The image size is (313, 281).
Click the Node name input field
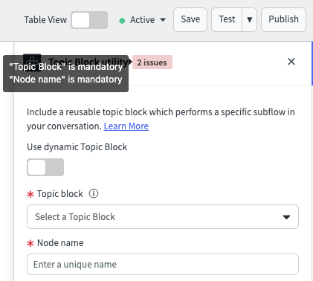coord(163,265)
